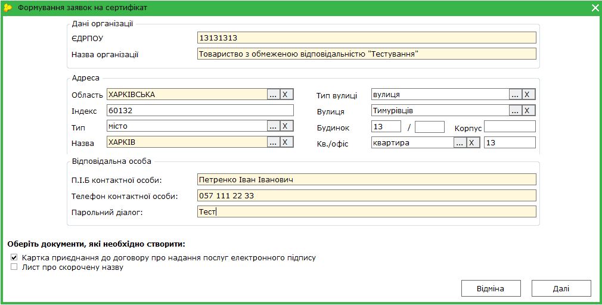Click the Адреса group label

click(86, 78)
